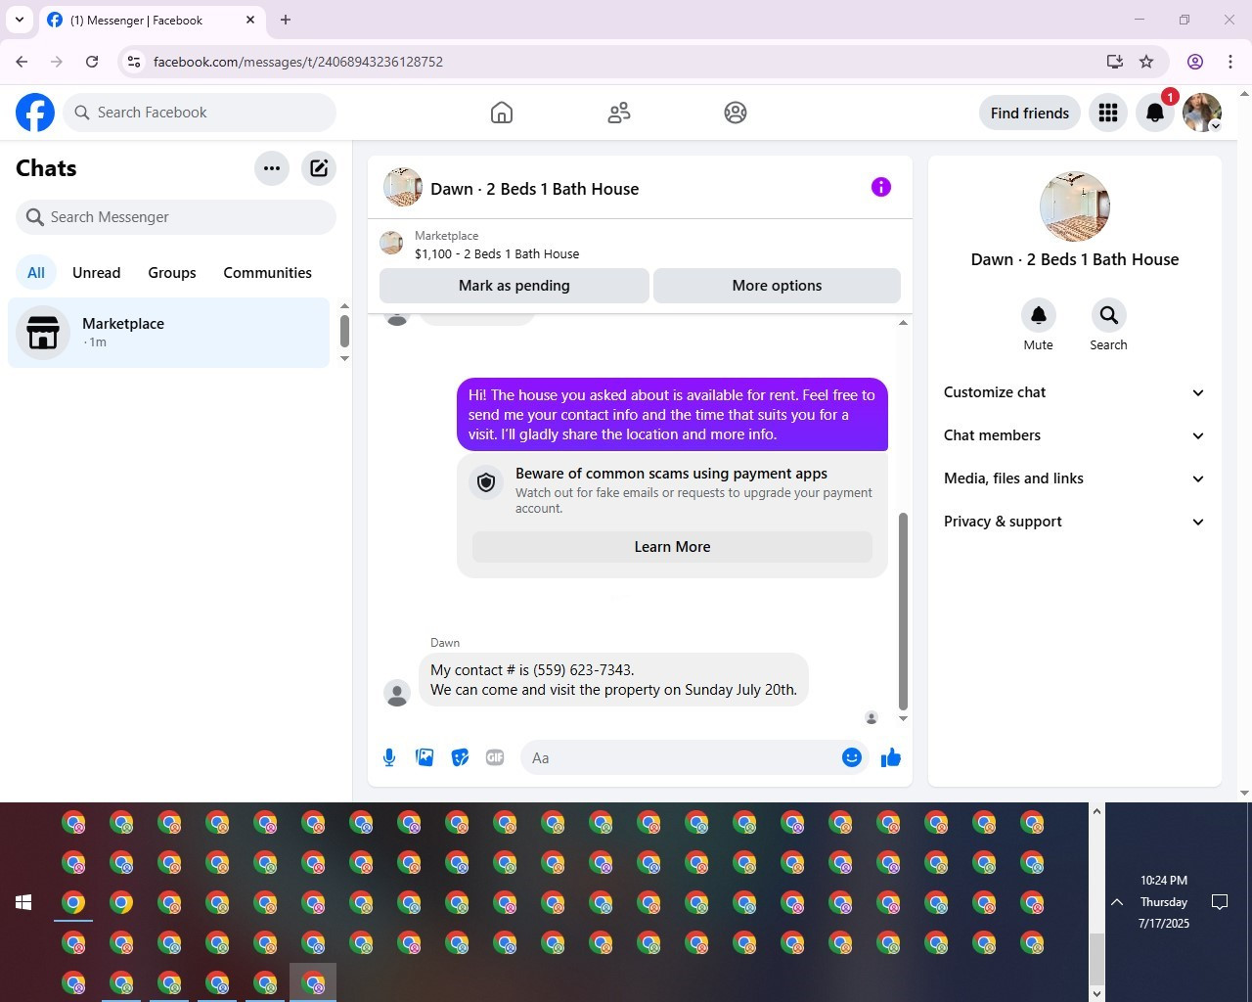Viewport: 1252px width, 1002px height.
Task: Open the Friends icon in top navigation
Action: 619,113
